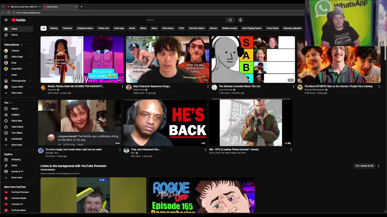Select the Podcasts filter chip

tap(67, 28)
